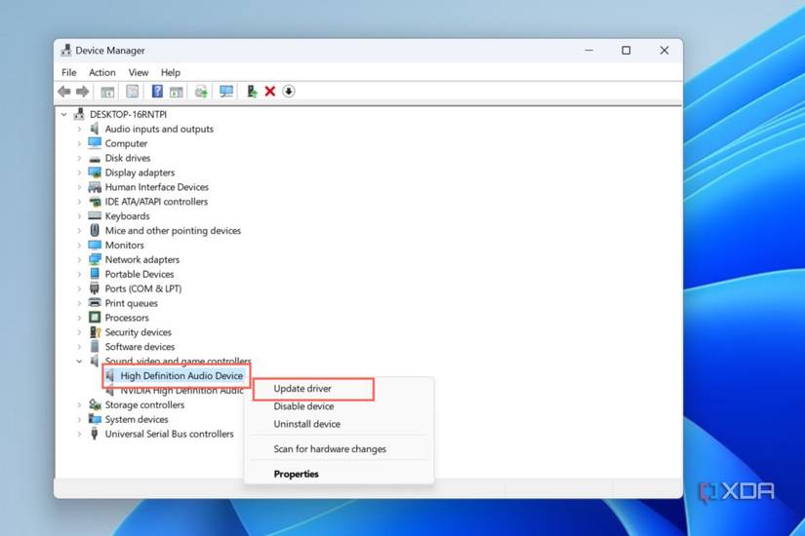Expand the Monitors category chevron
The image size is (805, 536).
point(79,246)
